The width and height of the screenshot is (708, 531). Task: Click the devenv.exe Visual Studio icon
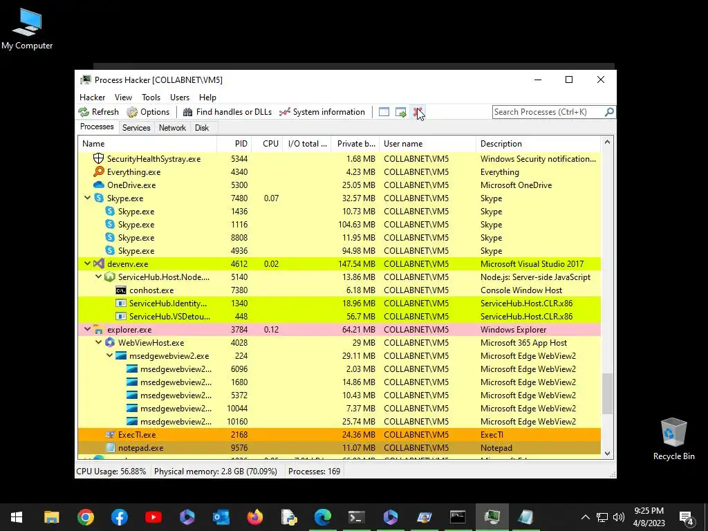[x=98, y=263]
